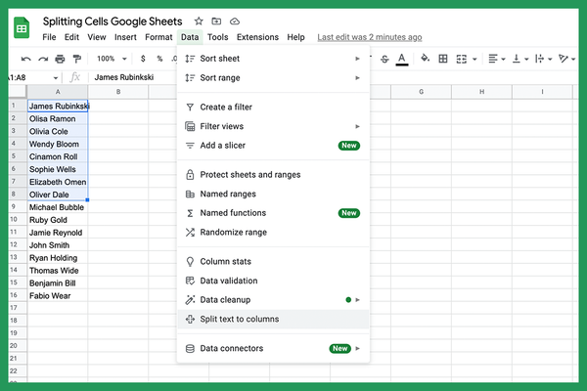Image resolution: width=587 pixels, height=391 pixels.
Task: Select cell containing Thomas Wide
Action: pos(58,271)
